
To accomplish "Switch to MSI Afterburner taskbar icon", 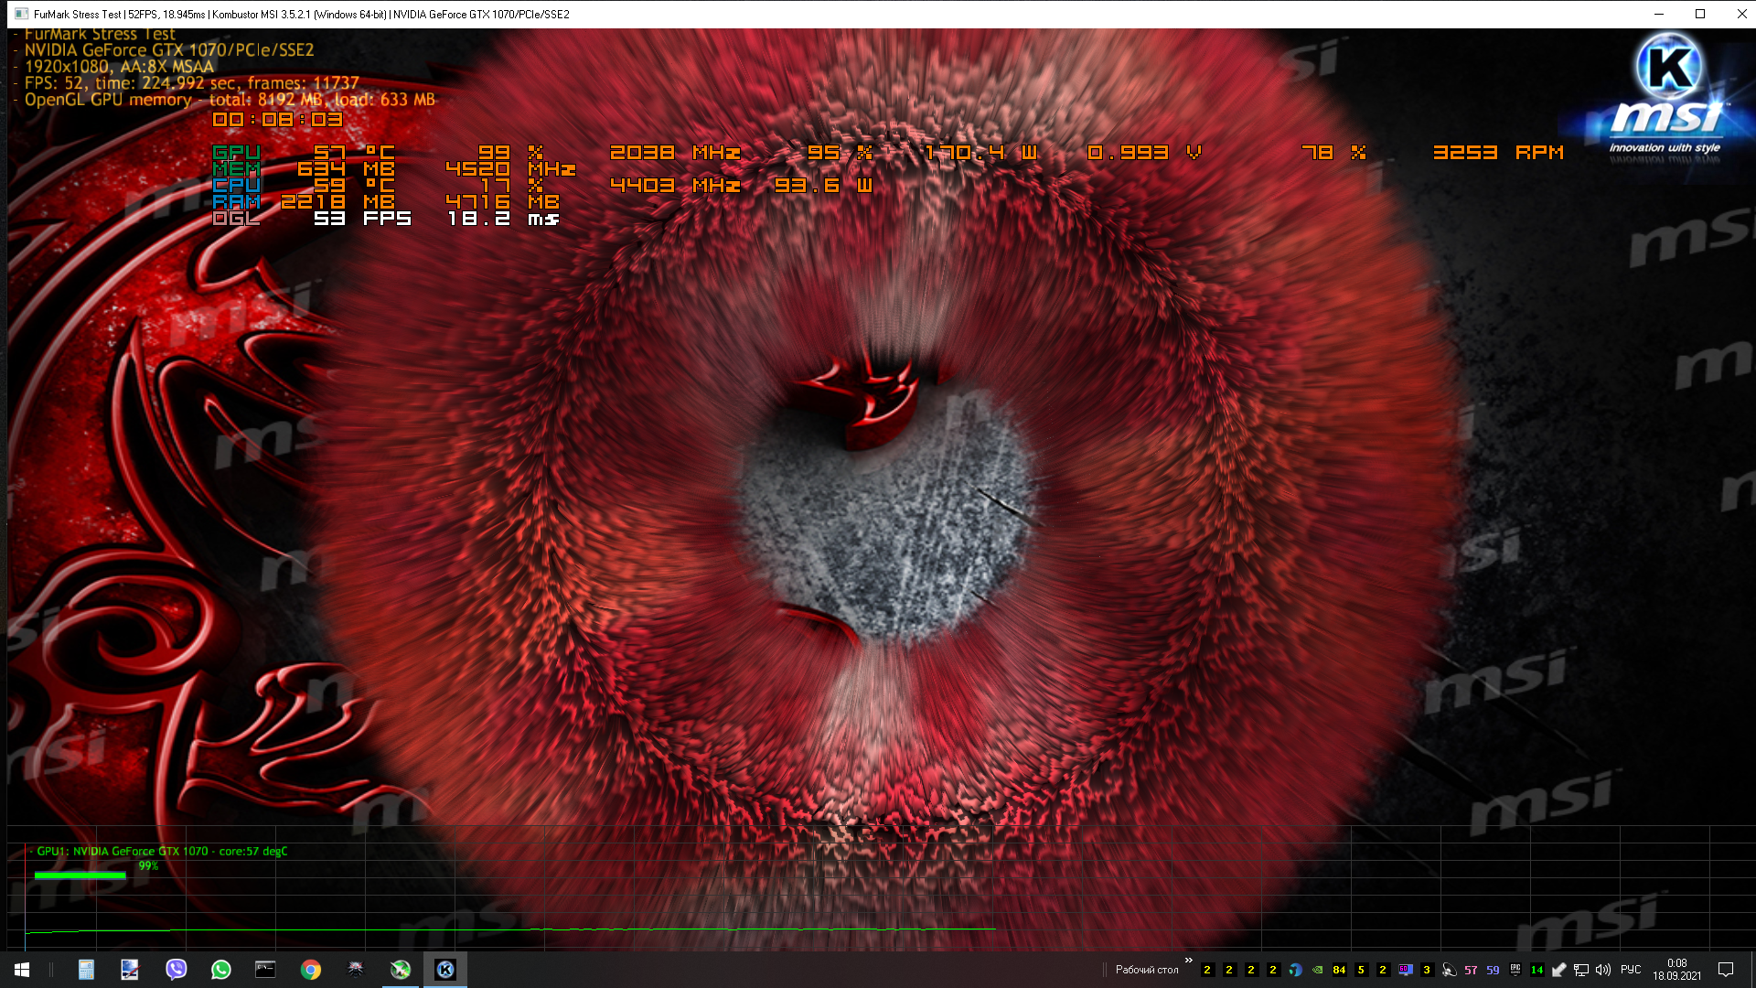I will tap(400, 970).
